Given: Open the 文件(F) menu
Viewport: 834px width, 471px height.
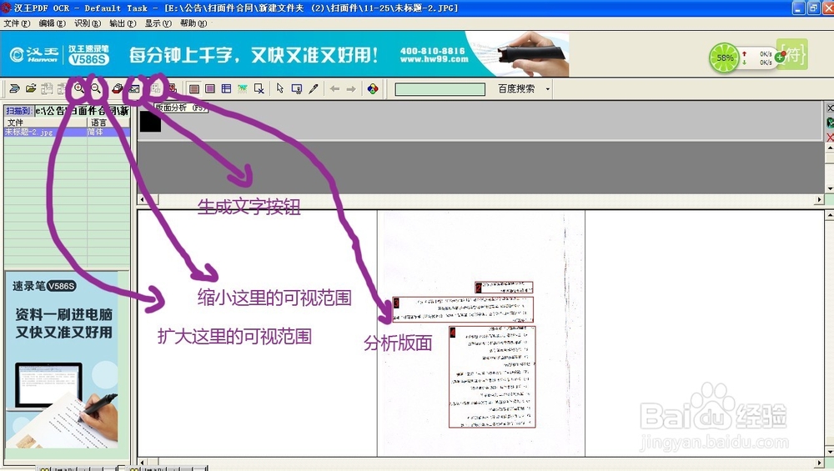Looking at the screenshot, I should tap(17, 23).
